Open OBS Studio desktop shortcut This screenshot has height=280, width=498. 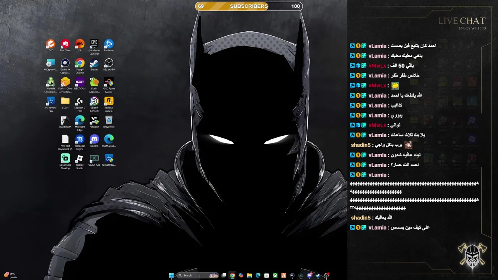pos(109,65)
